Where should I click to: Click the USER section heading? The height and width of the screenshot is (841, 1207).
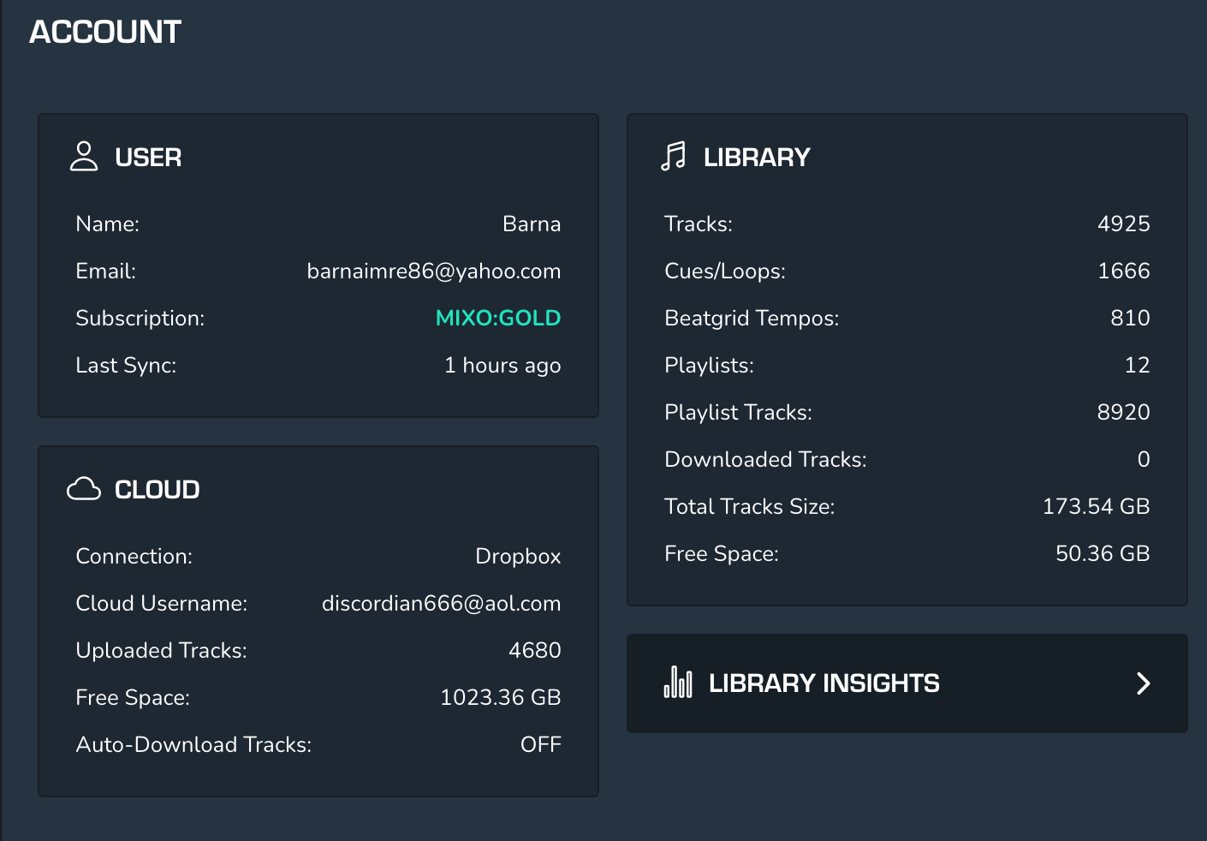coord(148,158)
